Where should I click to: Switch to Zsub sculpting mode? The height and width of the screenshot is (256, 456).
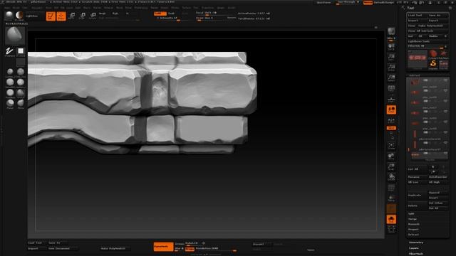tap(172, 14)
